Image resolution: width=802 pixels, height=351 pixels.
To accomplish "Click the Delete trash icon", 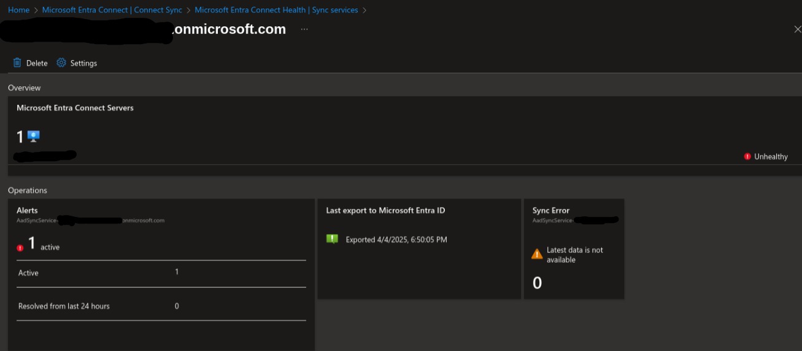I will [x=17, y=63].
